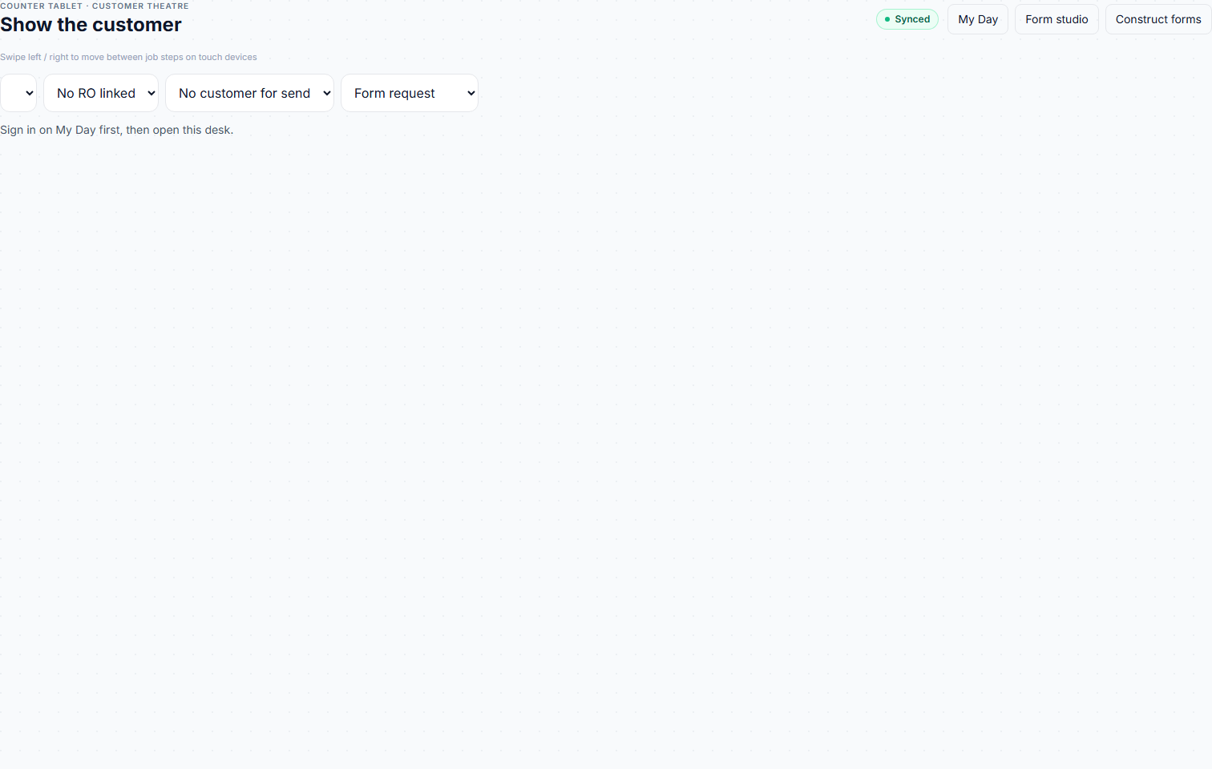
Task: Click the Show the customer heading
Action: 91,25
